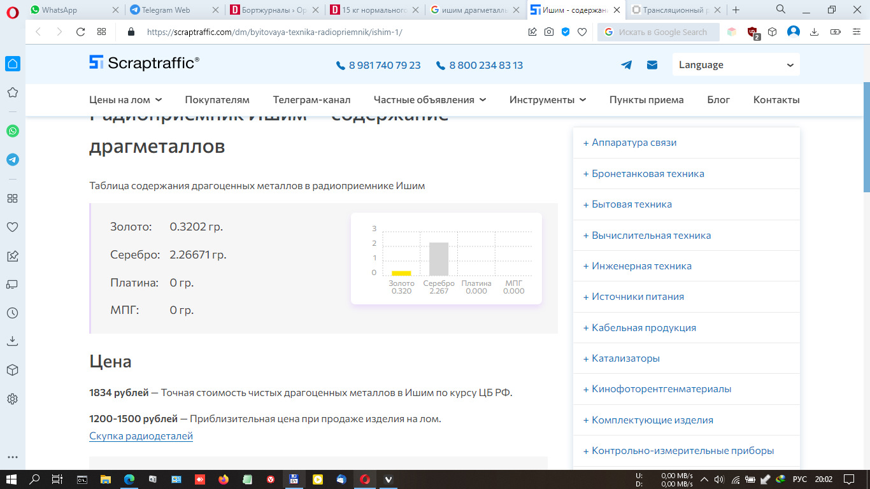Click the Scraptraffic email envelope icon
The width and height of the screenshot is (870, 489).
pos(652,65)
